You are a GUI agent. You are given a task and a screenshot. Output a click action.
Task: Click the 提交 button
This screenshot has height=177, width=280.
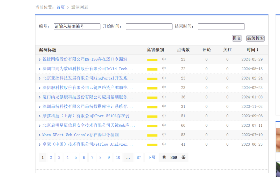[237, 38]
